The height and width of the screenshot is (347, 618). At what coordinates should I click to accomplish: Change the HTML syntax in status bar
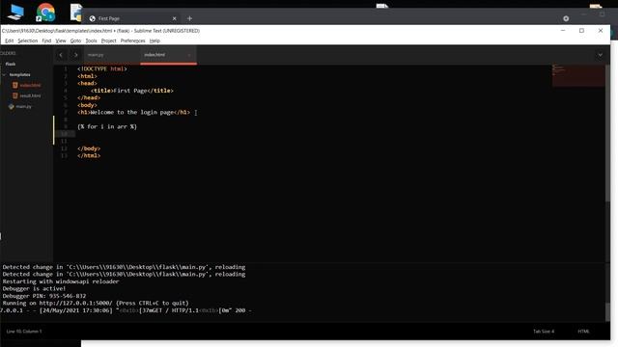(583, 332)
